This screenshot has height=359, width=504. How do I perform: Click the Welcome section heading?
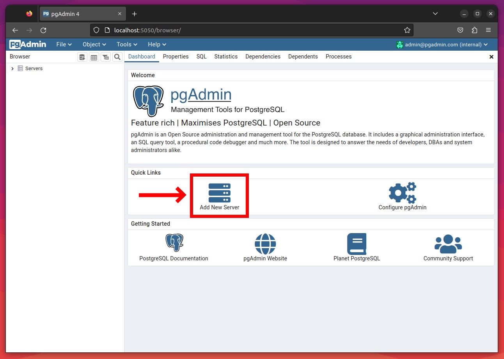click(143, 75)
